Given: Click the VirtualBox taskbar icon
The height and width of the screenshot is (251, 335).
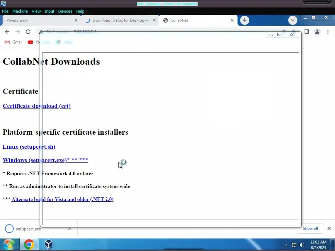Looking at the screenshot, I should (48, 244).
